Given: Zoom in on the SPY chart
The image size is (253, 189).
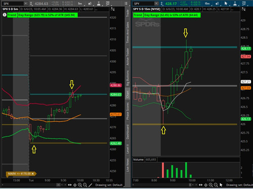Looking at the screenshot, I should [x=211, y=185].
